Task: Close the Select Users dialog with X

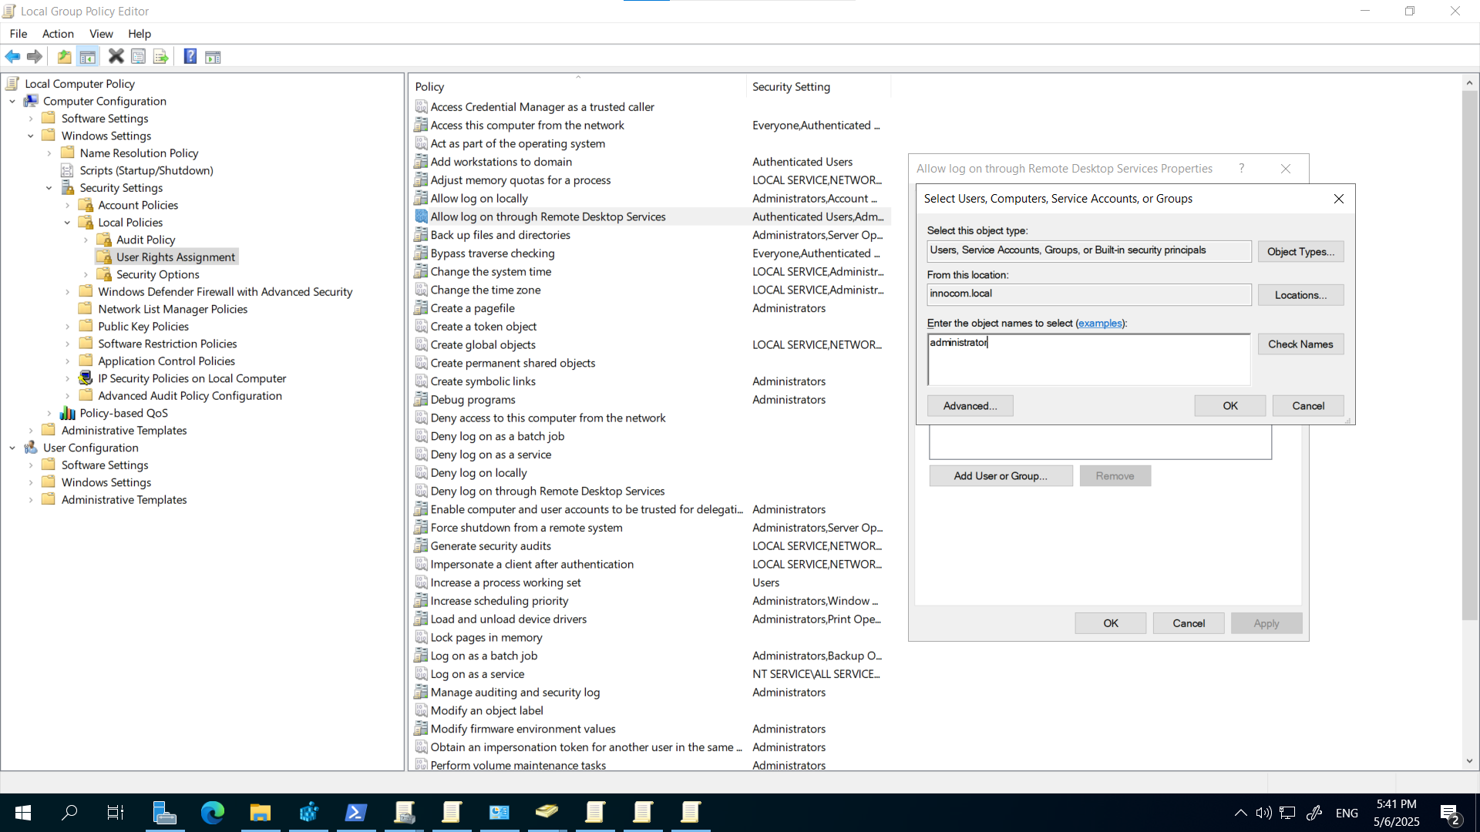Action: coord(1339,199)
